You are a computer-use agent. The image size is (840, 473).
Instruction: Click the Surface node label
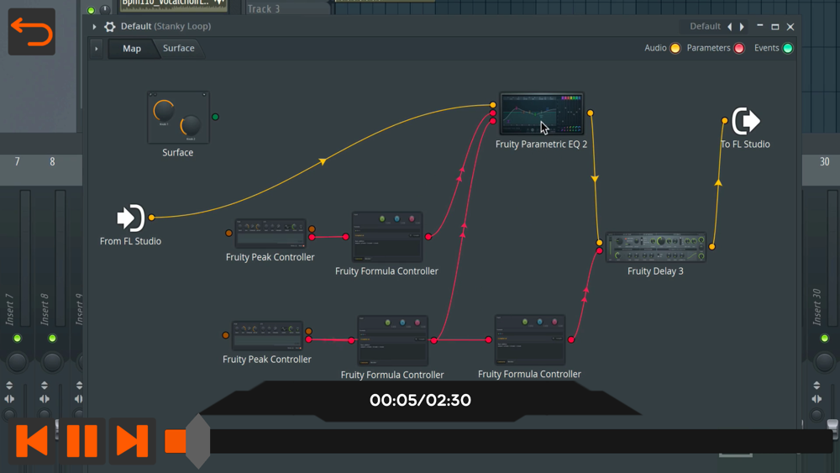(178, 153)
